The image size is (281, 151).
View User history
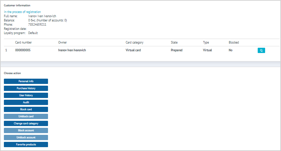pyautogui.click(x=26, y=95)
